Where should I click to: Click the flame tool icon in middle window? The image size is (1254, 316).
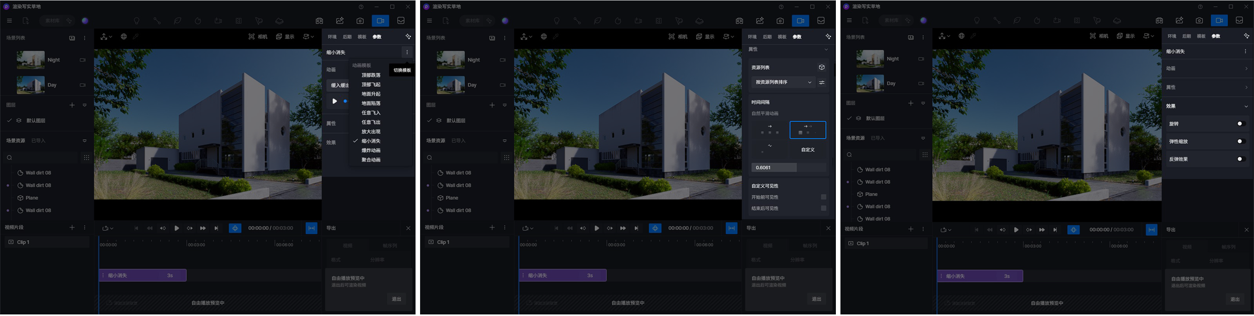click(x=618, y=21)
